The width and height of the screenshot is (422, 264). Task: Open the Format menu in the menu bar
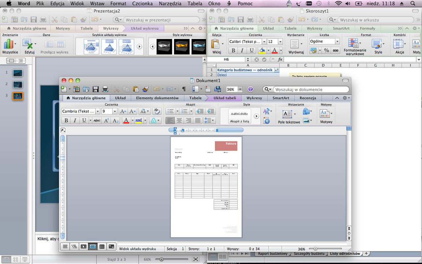118,4
